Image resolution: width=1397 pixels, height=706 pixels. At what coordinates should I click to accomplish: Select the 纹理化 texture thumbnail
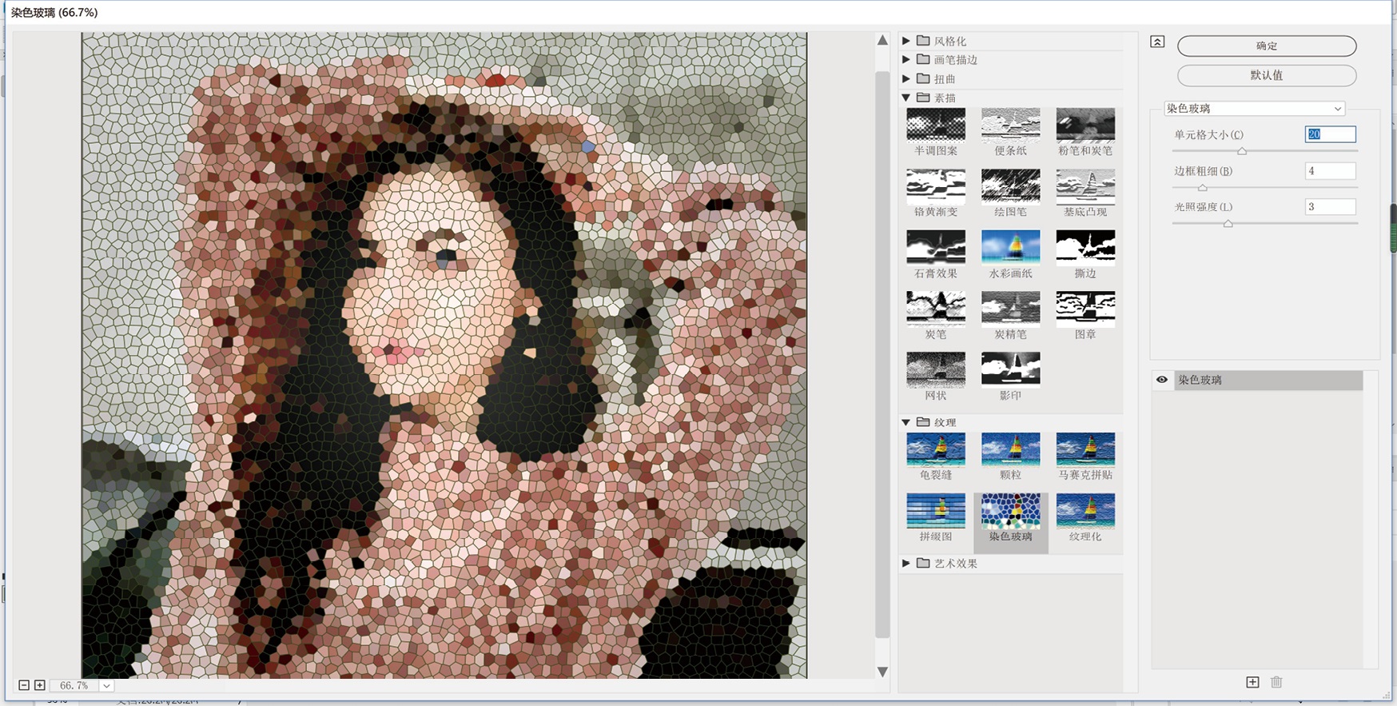tap(1085, 510)
